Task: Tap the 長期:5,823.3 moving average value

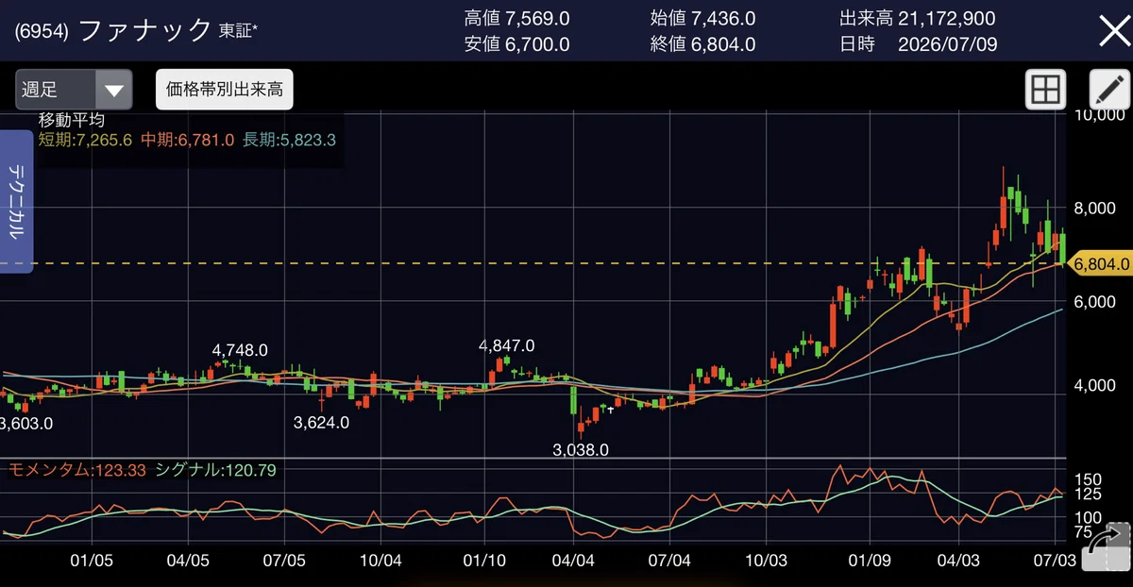Action: pos(289,140)
